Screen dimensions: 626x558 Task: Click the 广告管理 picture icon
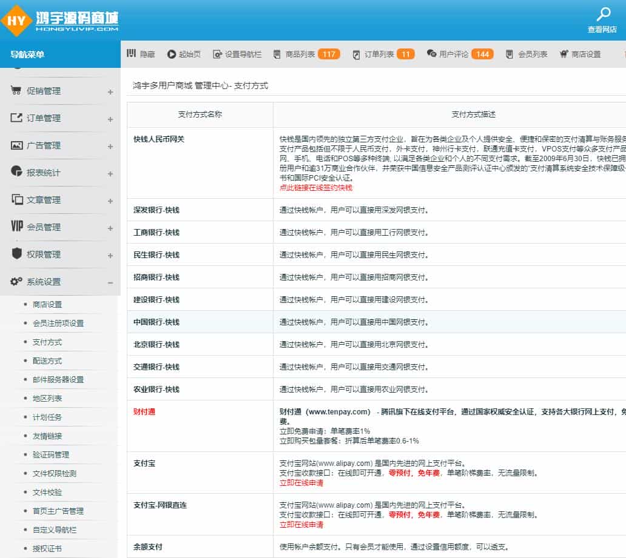(x=16, y=145)
